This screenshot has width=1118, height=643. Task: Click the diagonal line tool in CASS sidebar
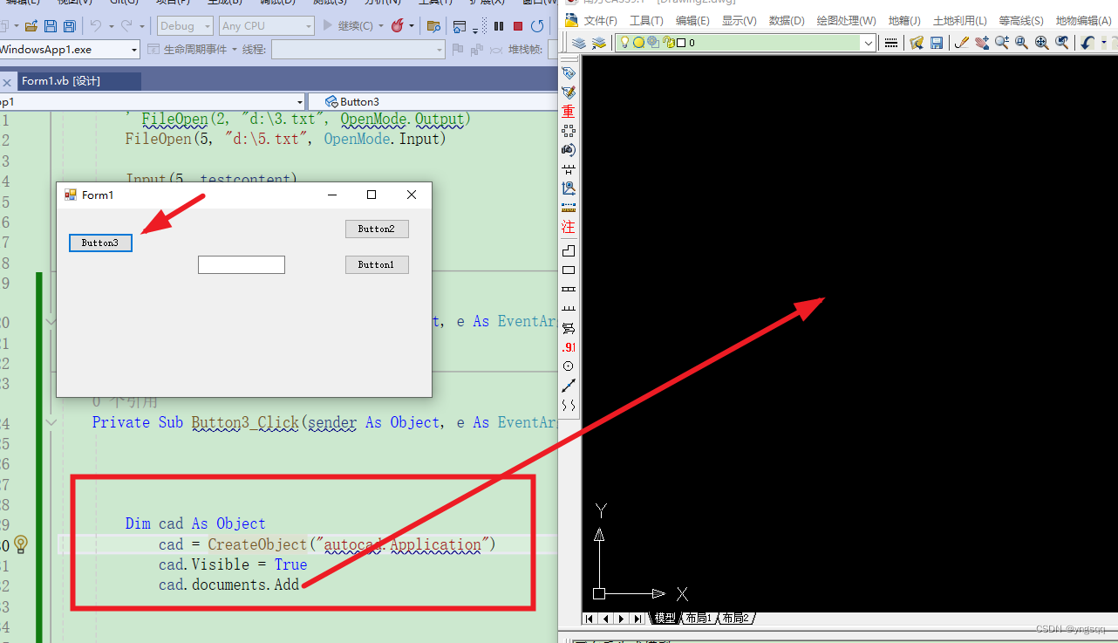coord(569,386)
